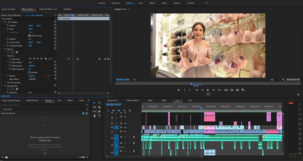Export frame with the camera icon
The image size is (303, 161).
coord(237,90)
